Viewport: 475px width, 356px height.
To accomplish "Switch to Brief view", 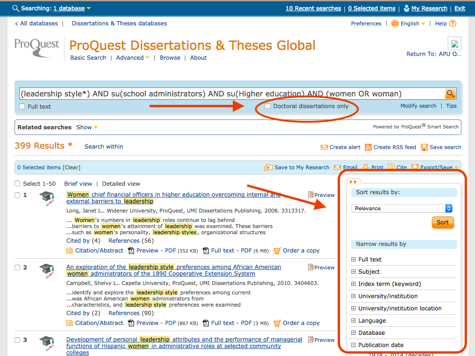I will click(78, 183).
